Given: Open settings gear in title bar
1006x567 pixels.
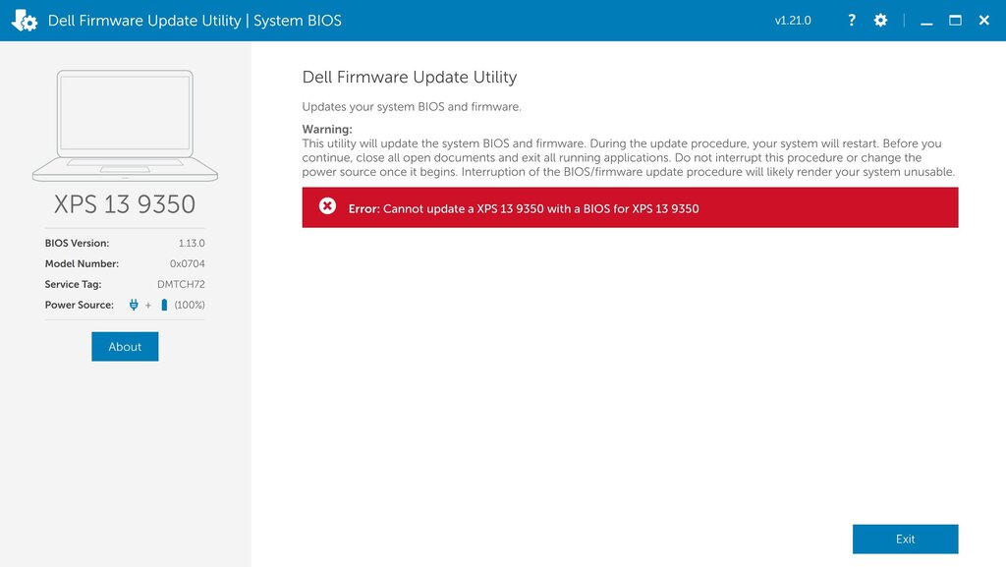Looking at the screenshot, I should tap(880, 20).
